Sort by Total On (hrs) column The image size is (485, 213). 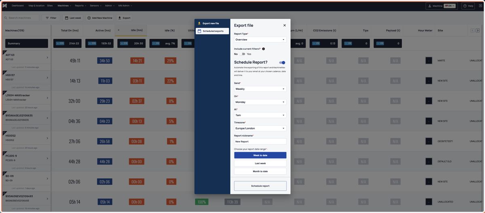tap(70, 30)
